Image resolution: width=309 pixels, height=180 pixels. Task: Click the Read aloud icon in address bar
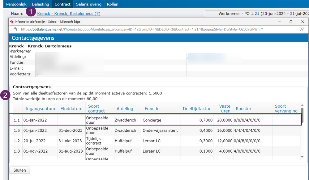pos(302,30)
